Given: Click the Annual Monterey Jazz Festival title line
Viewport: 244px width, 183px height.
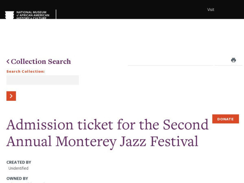Looking at the screenshot, I should point(102,142).
